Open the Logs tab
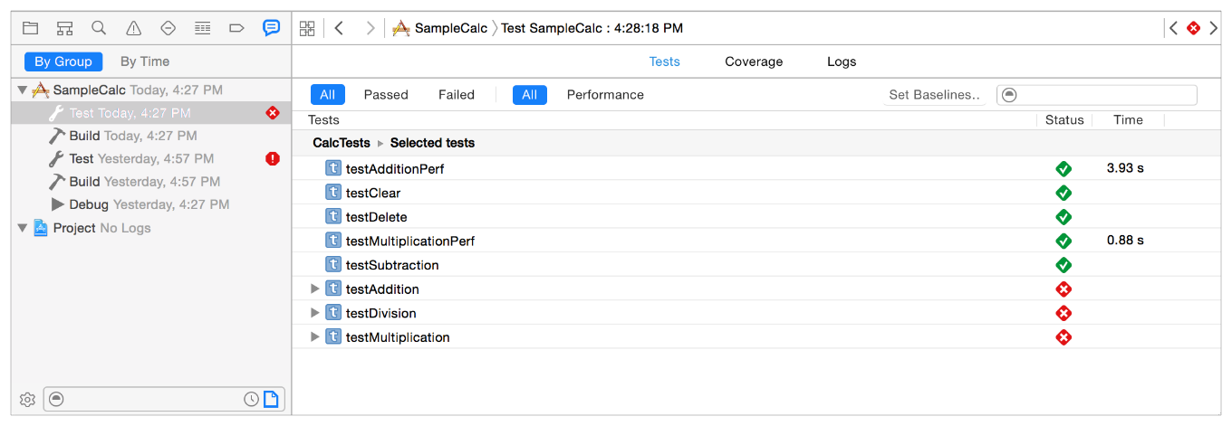Screen dimensions: 1232x426 (842, 62)
